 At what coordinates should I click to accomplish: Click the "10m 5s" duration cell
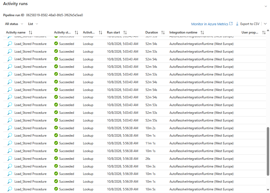pyautogui.click(x=150, y=189)
